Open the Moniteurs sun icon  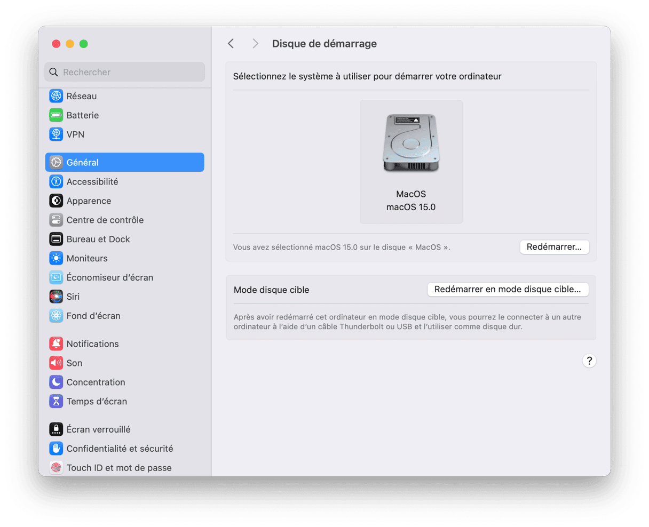pyautogui.click(x=56, y=258)
